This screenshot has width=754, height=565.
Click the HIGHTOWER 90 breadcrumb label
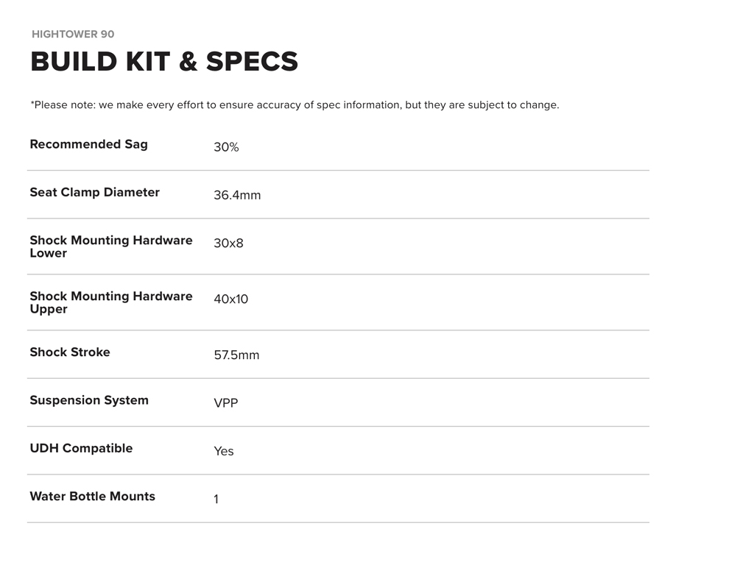[x=73, y=35]
